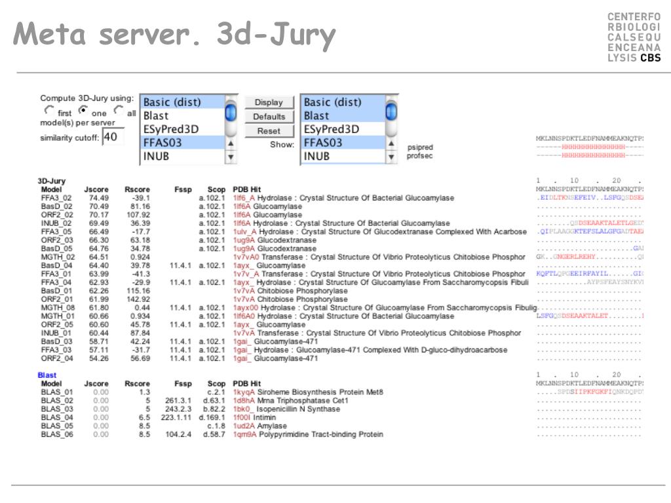
Task: Click Scop value d.169.1
Action: click(x=212, y=417)
